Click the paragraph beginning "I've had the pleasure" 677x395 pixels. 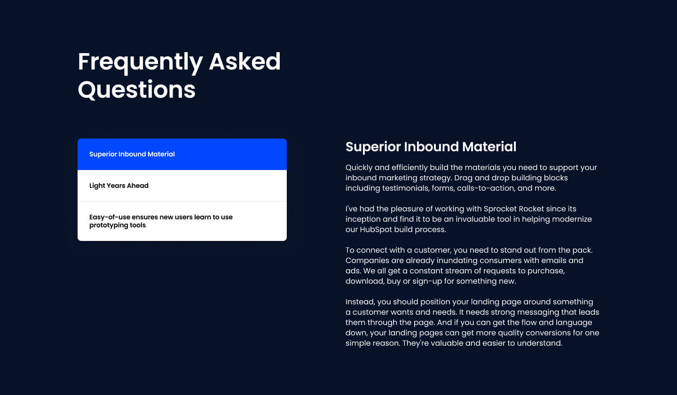point(468,219)
